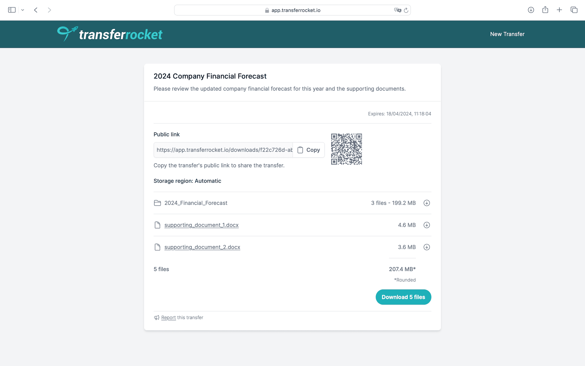
Task: Open the supporting_document_1.docx link
Action: tap(201, 225)
